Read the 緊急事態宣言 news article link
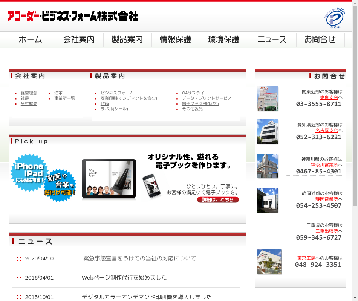 pyautogui.click(x=140, y=258)
